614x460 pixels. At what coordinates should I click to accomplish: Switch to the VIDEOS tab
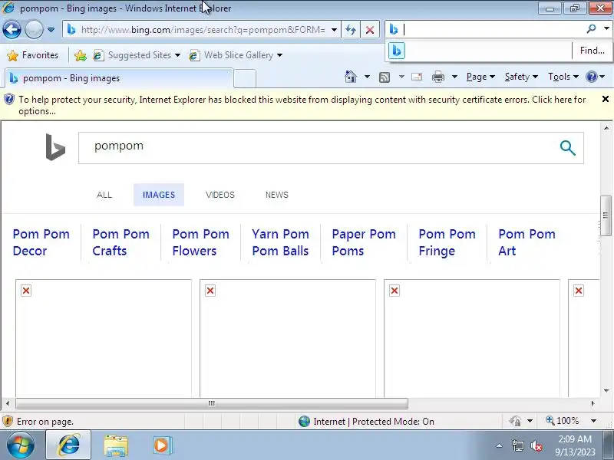220,195
